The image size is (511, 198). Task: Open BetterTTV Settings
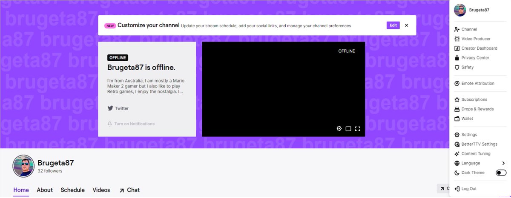(x=480, y=144)
